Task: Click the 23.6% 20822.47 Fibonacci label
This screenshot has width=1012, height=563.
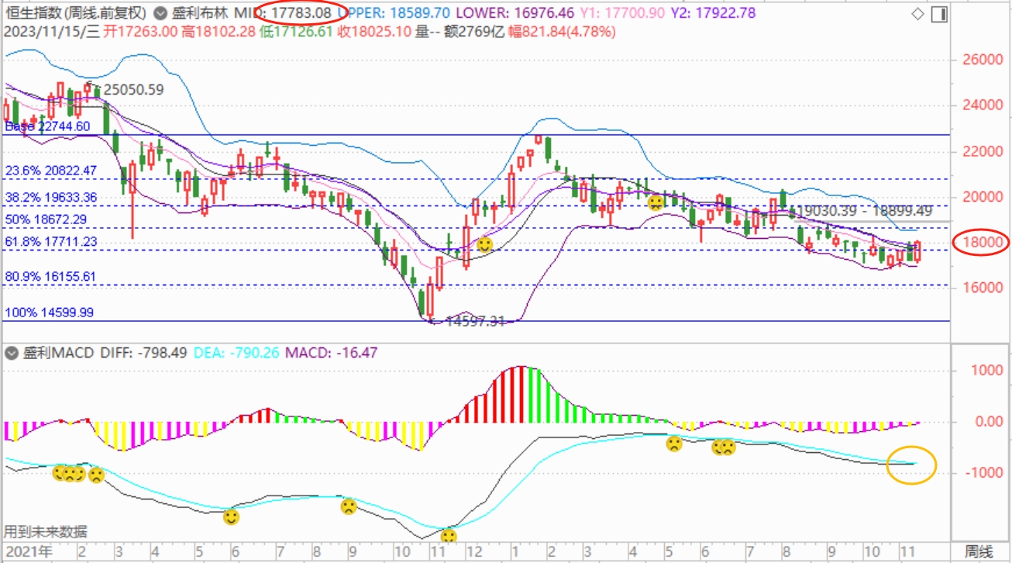Action: pos(51,171)
